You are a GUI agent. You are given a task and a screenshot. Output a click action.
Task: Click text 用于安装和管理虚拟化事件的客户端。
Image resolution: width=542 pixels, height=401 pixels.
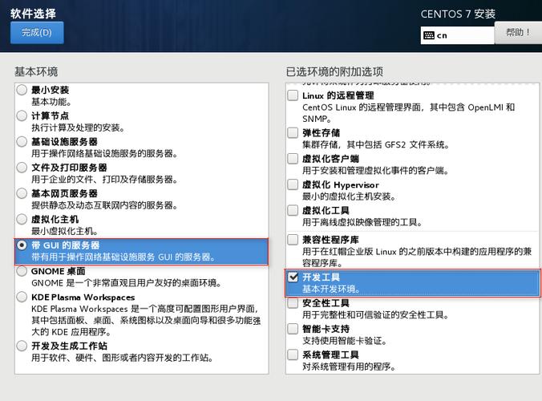pyautogui.click(x=376, y=171)
